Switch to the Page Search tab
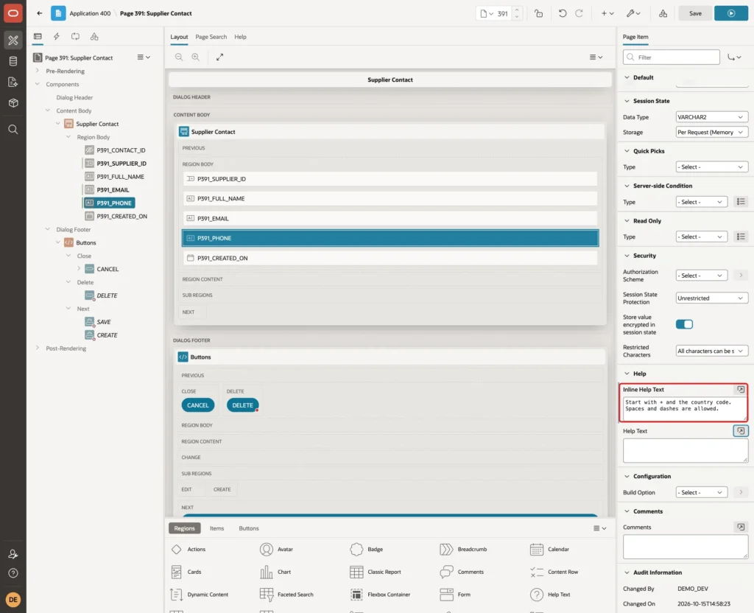Image resolution: width=754 pixels, height=613 pixels. click(x=211, y=37)
